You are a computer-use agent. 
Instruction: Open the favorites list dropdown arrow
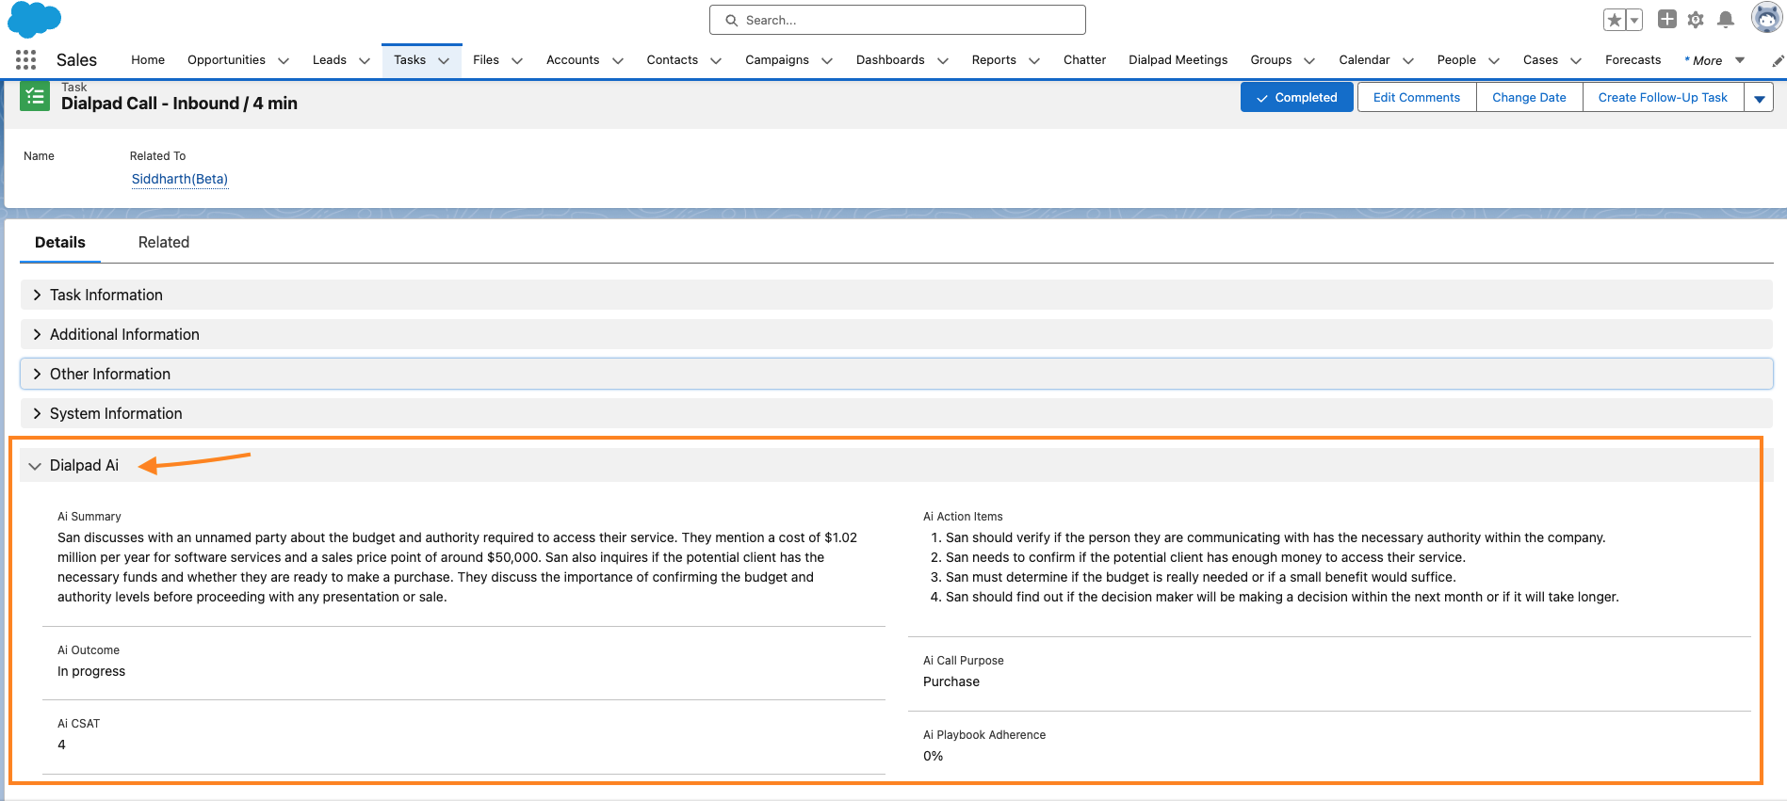[1634, 20]
